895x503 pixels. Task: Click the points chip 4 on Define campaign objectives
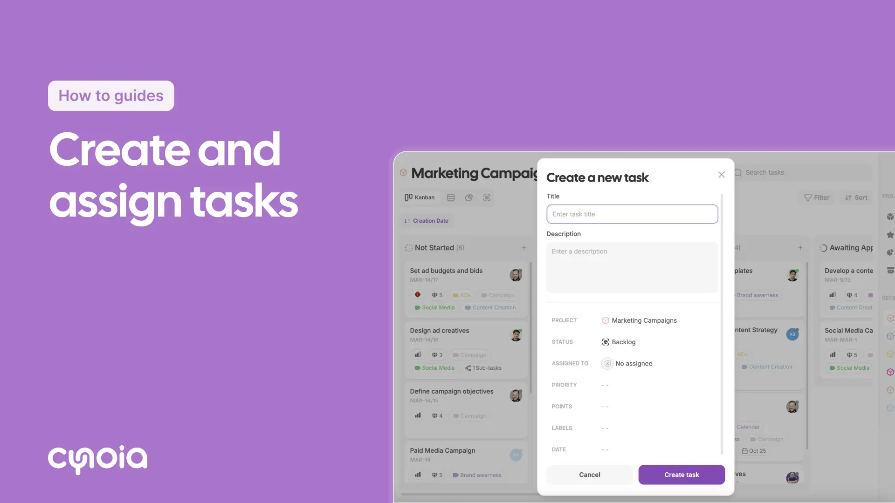tap(437, 416)
